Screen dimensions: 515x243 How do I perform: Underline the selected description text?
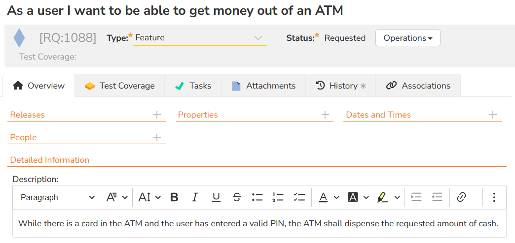tap(216, 197)
